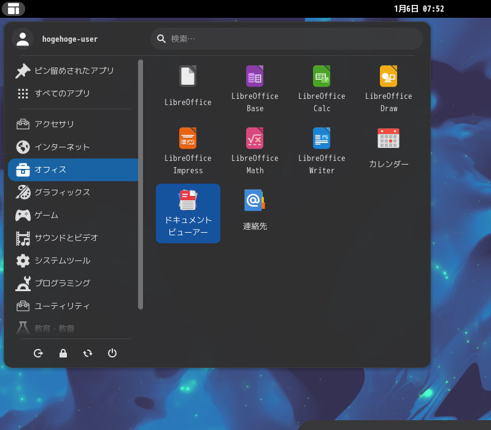Viewport: 491px width, 430px height.
Task: Select the アクセサリ category
Action: (73, 124)
